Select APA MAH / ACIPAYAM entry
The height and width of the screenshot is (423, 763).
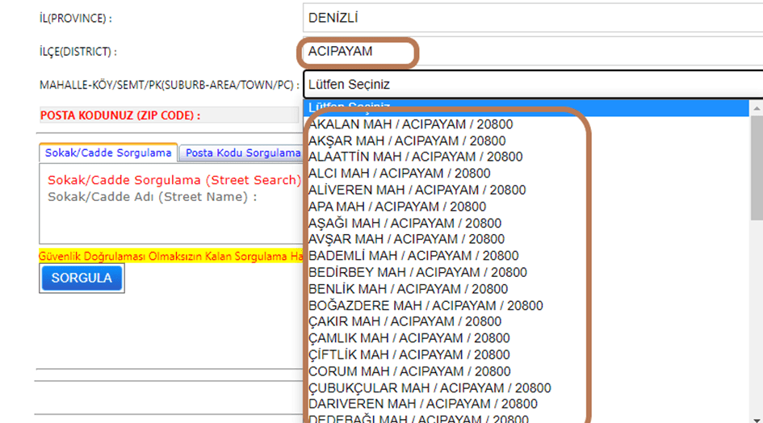click(x=397, y=207)
